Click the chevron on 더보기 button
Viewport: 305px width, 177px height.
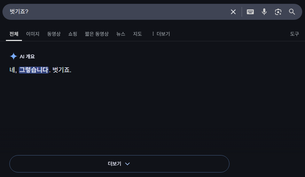pos(127,164)
